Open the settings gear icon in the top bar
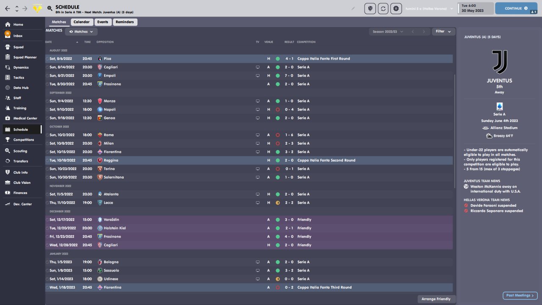The height and width of the screenshot is (305, 542). [x=396, y=8]
